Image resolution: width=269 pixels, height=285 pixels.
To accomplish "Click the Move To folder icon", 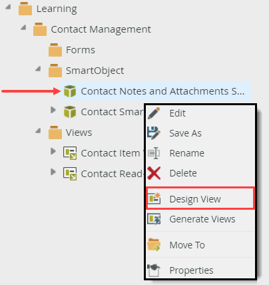I will [x=154, y=244].
